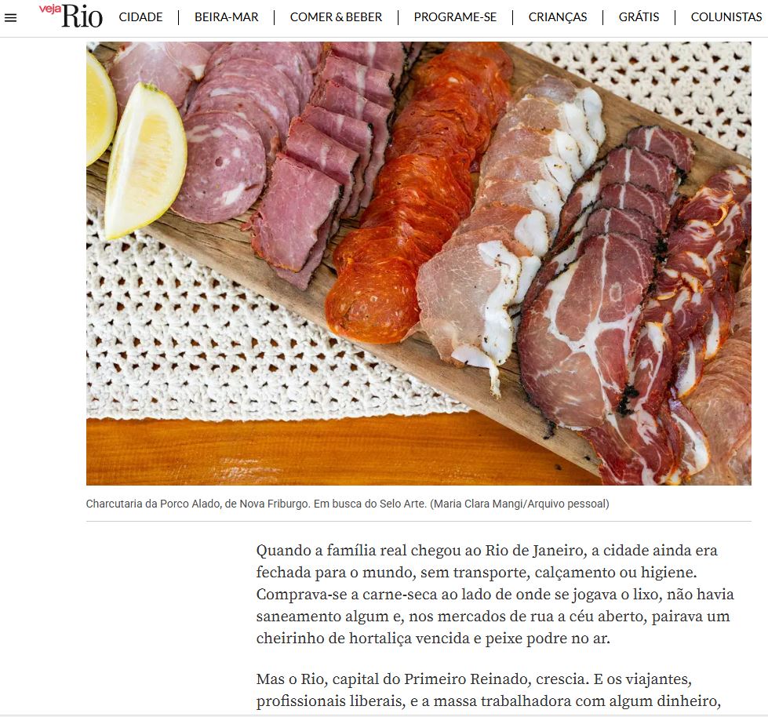Click the Maria Clara Mangi photo credit
This screenshot has width=768, height=717.
pyautogui.click(x=519, y=504)
